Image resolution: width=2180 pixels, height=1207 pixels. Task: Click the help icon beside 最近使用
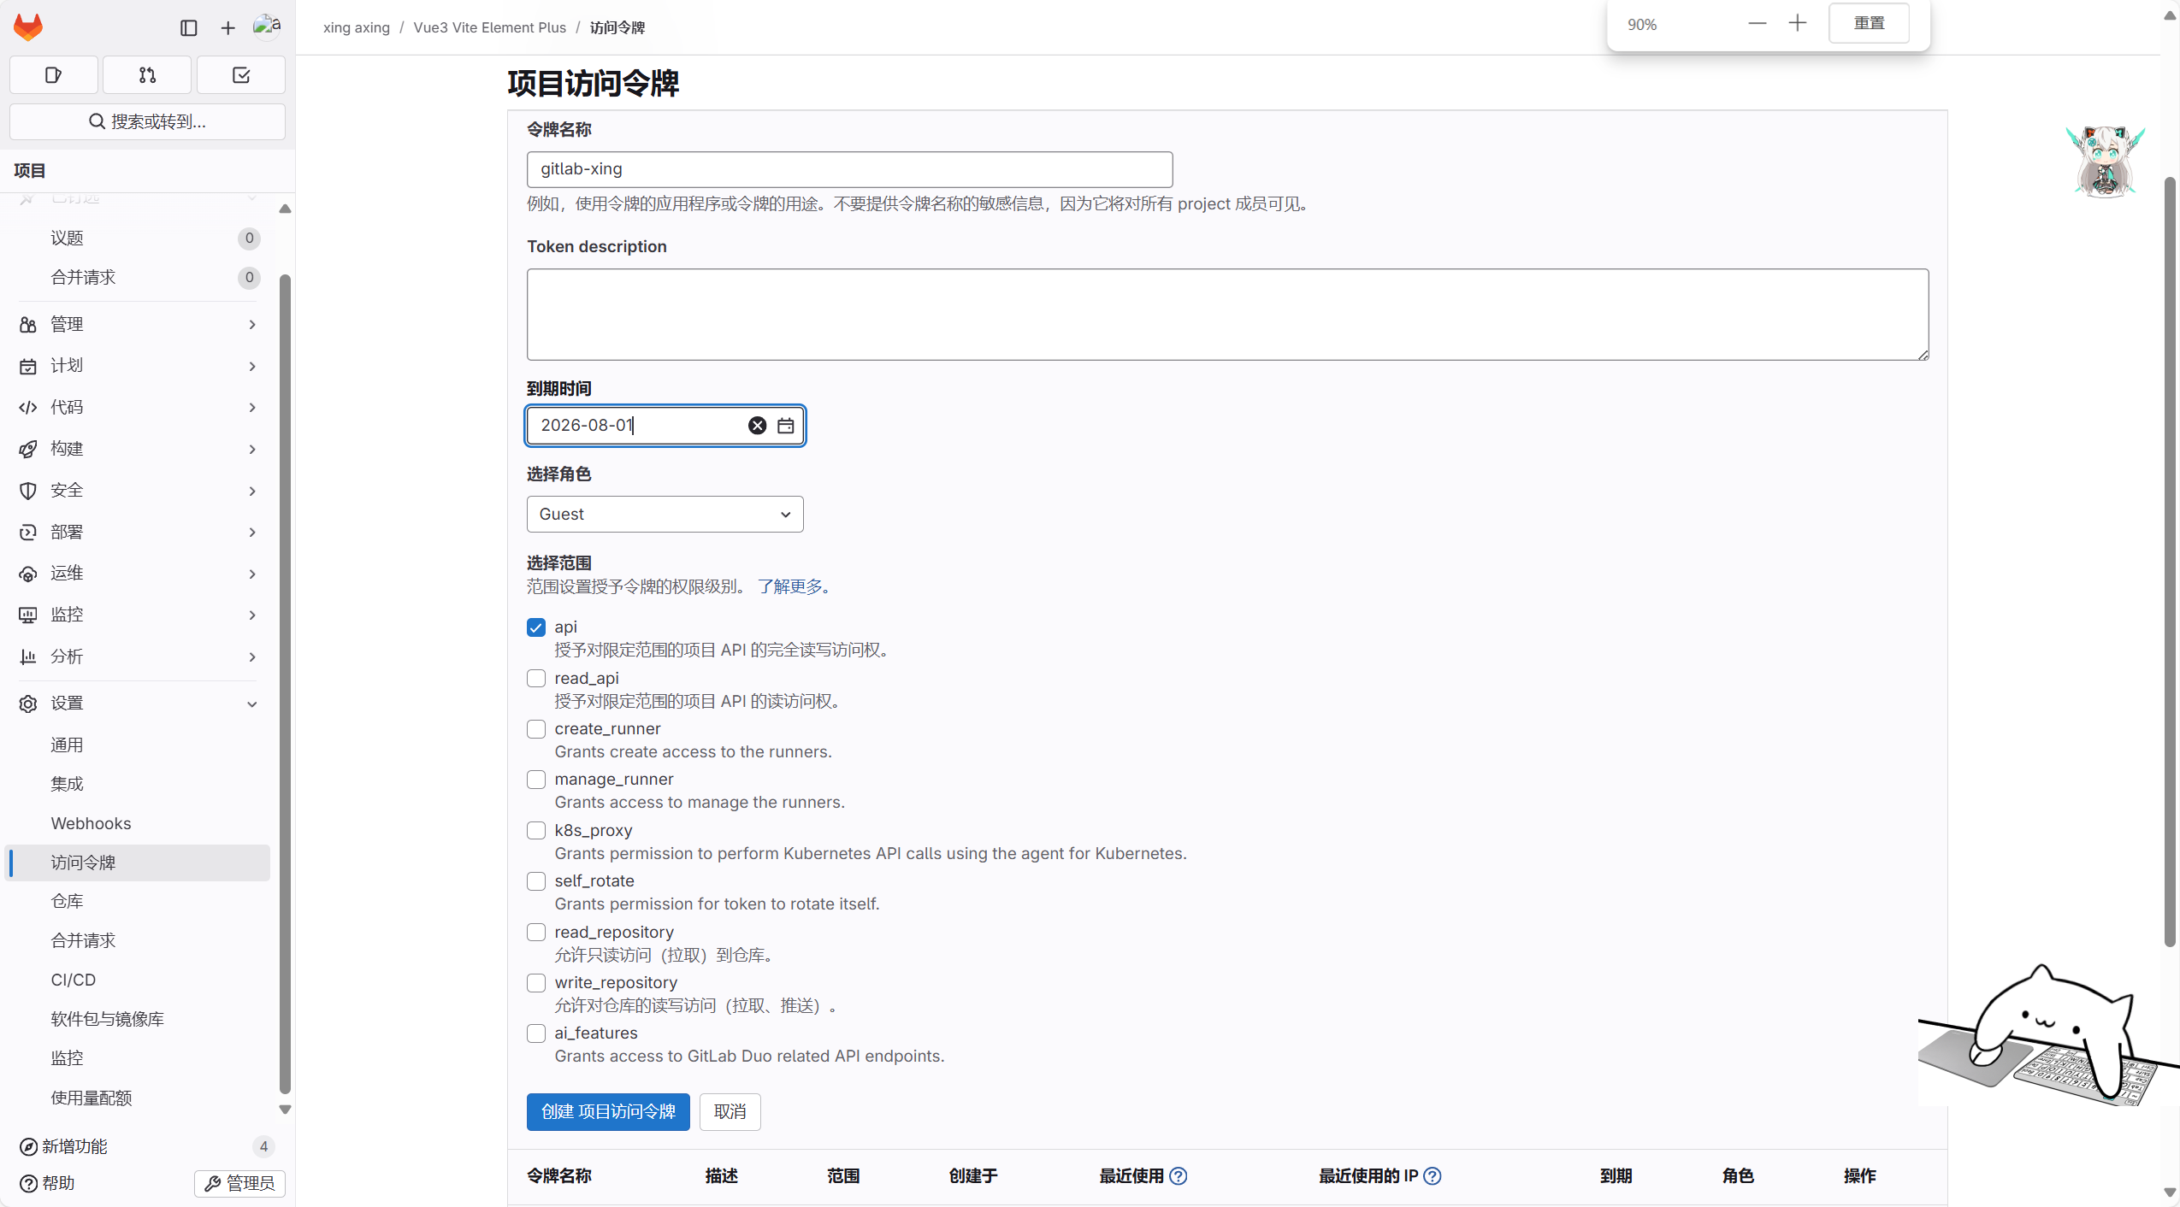coord(1179,1176)
